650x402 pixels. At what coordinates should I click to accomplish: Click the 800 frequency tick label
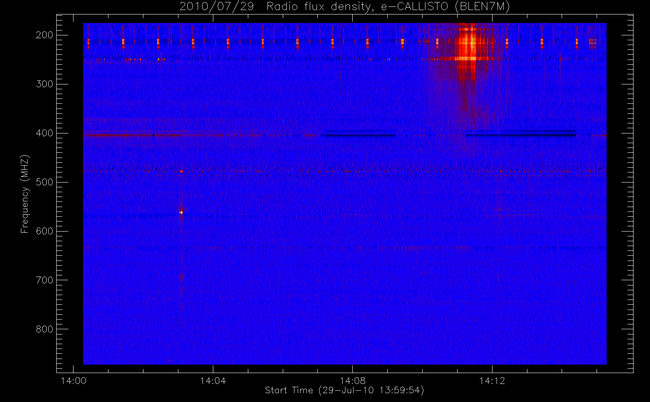coord(44,329)
